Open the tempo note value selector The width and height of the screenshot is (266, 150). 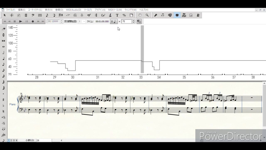[x=114, y=21]
